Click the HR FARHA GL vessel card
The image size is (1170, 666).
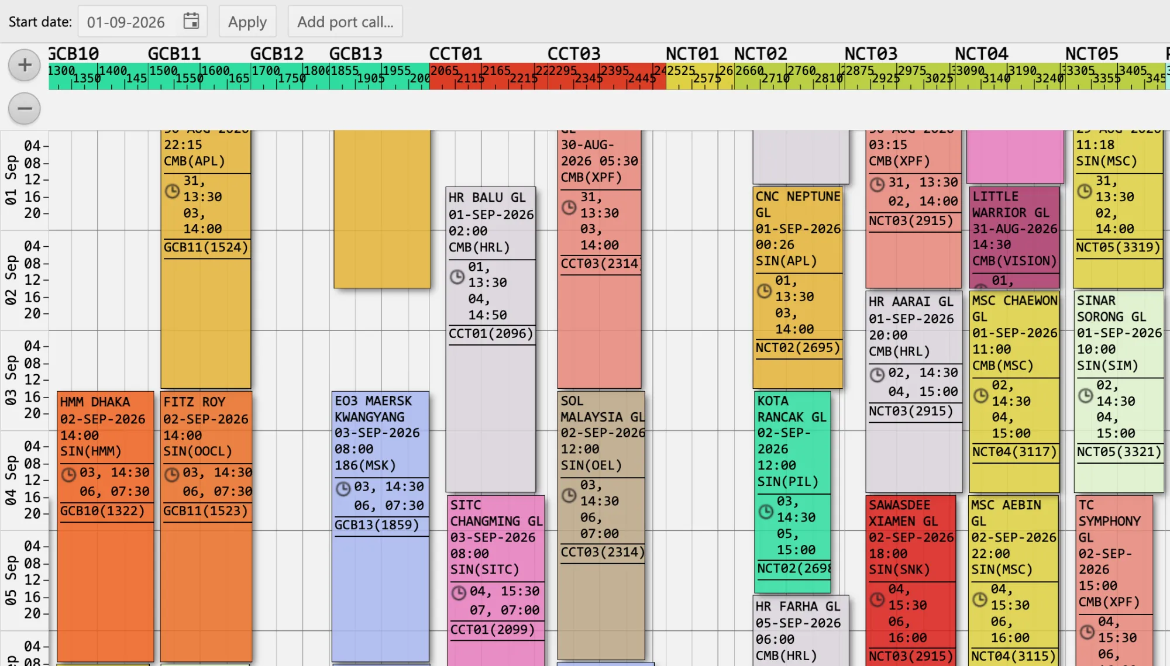coord(800,631)
